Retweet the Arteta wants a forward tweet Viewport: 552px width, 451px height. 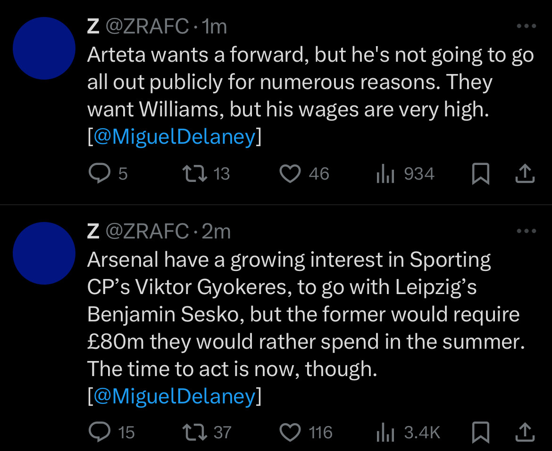click(x=194, y=174)
